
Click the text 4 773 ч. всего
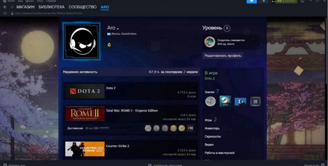click(187, 93)
